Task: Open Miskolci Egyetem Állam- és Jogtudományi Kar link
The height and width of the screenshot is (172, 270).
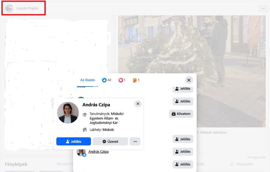Action: pos(104,118)
